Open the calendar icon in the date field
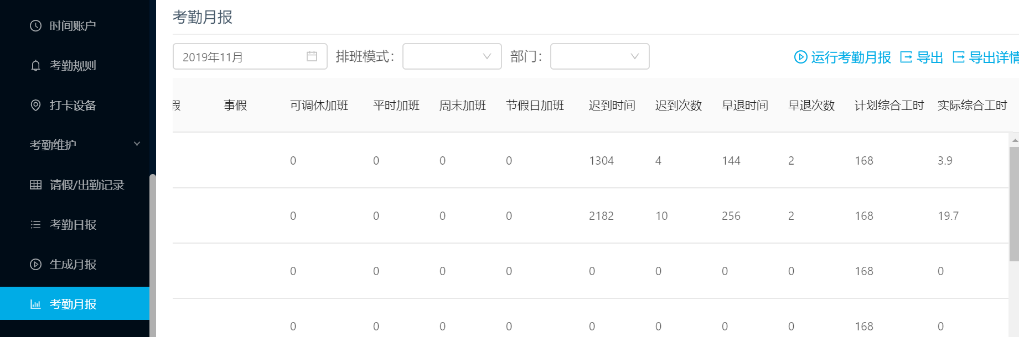 (x=312, y=56)
